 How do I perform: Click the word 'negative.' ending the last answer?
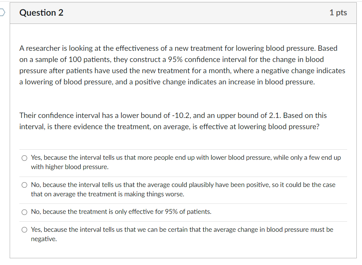tap(44, 239)
